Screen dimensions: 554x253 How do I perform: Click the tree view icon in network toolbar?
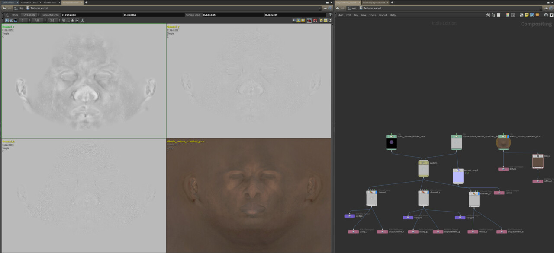[493, 15]
